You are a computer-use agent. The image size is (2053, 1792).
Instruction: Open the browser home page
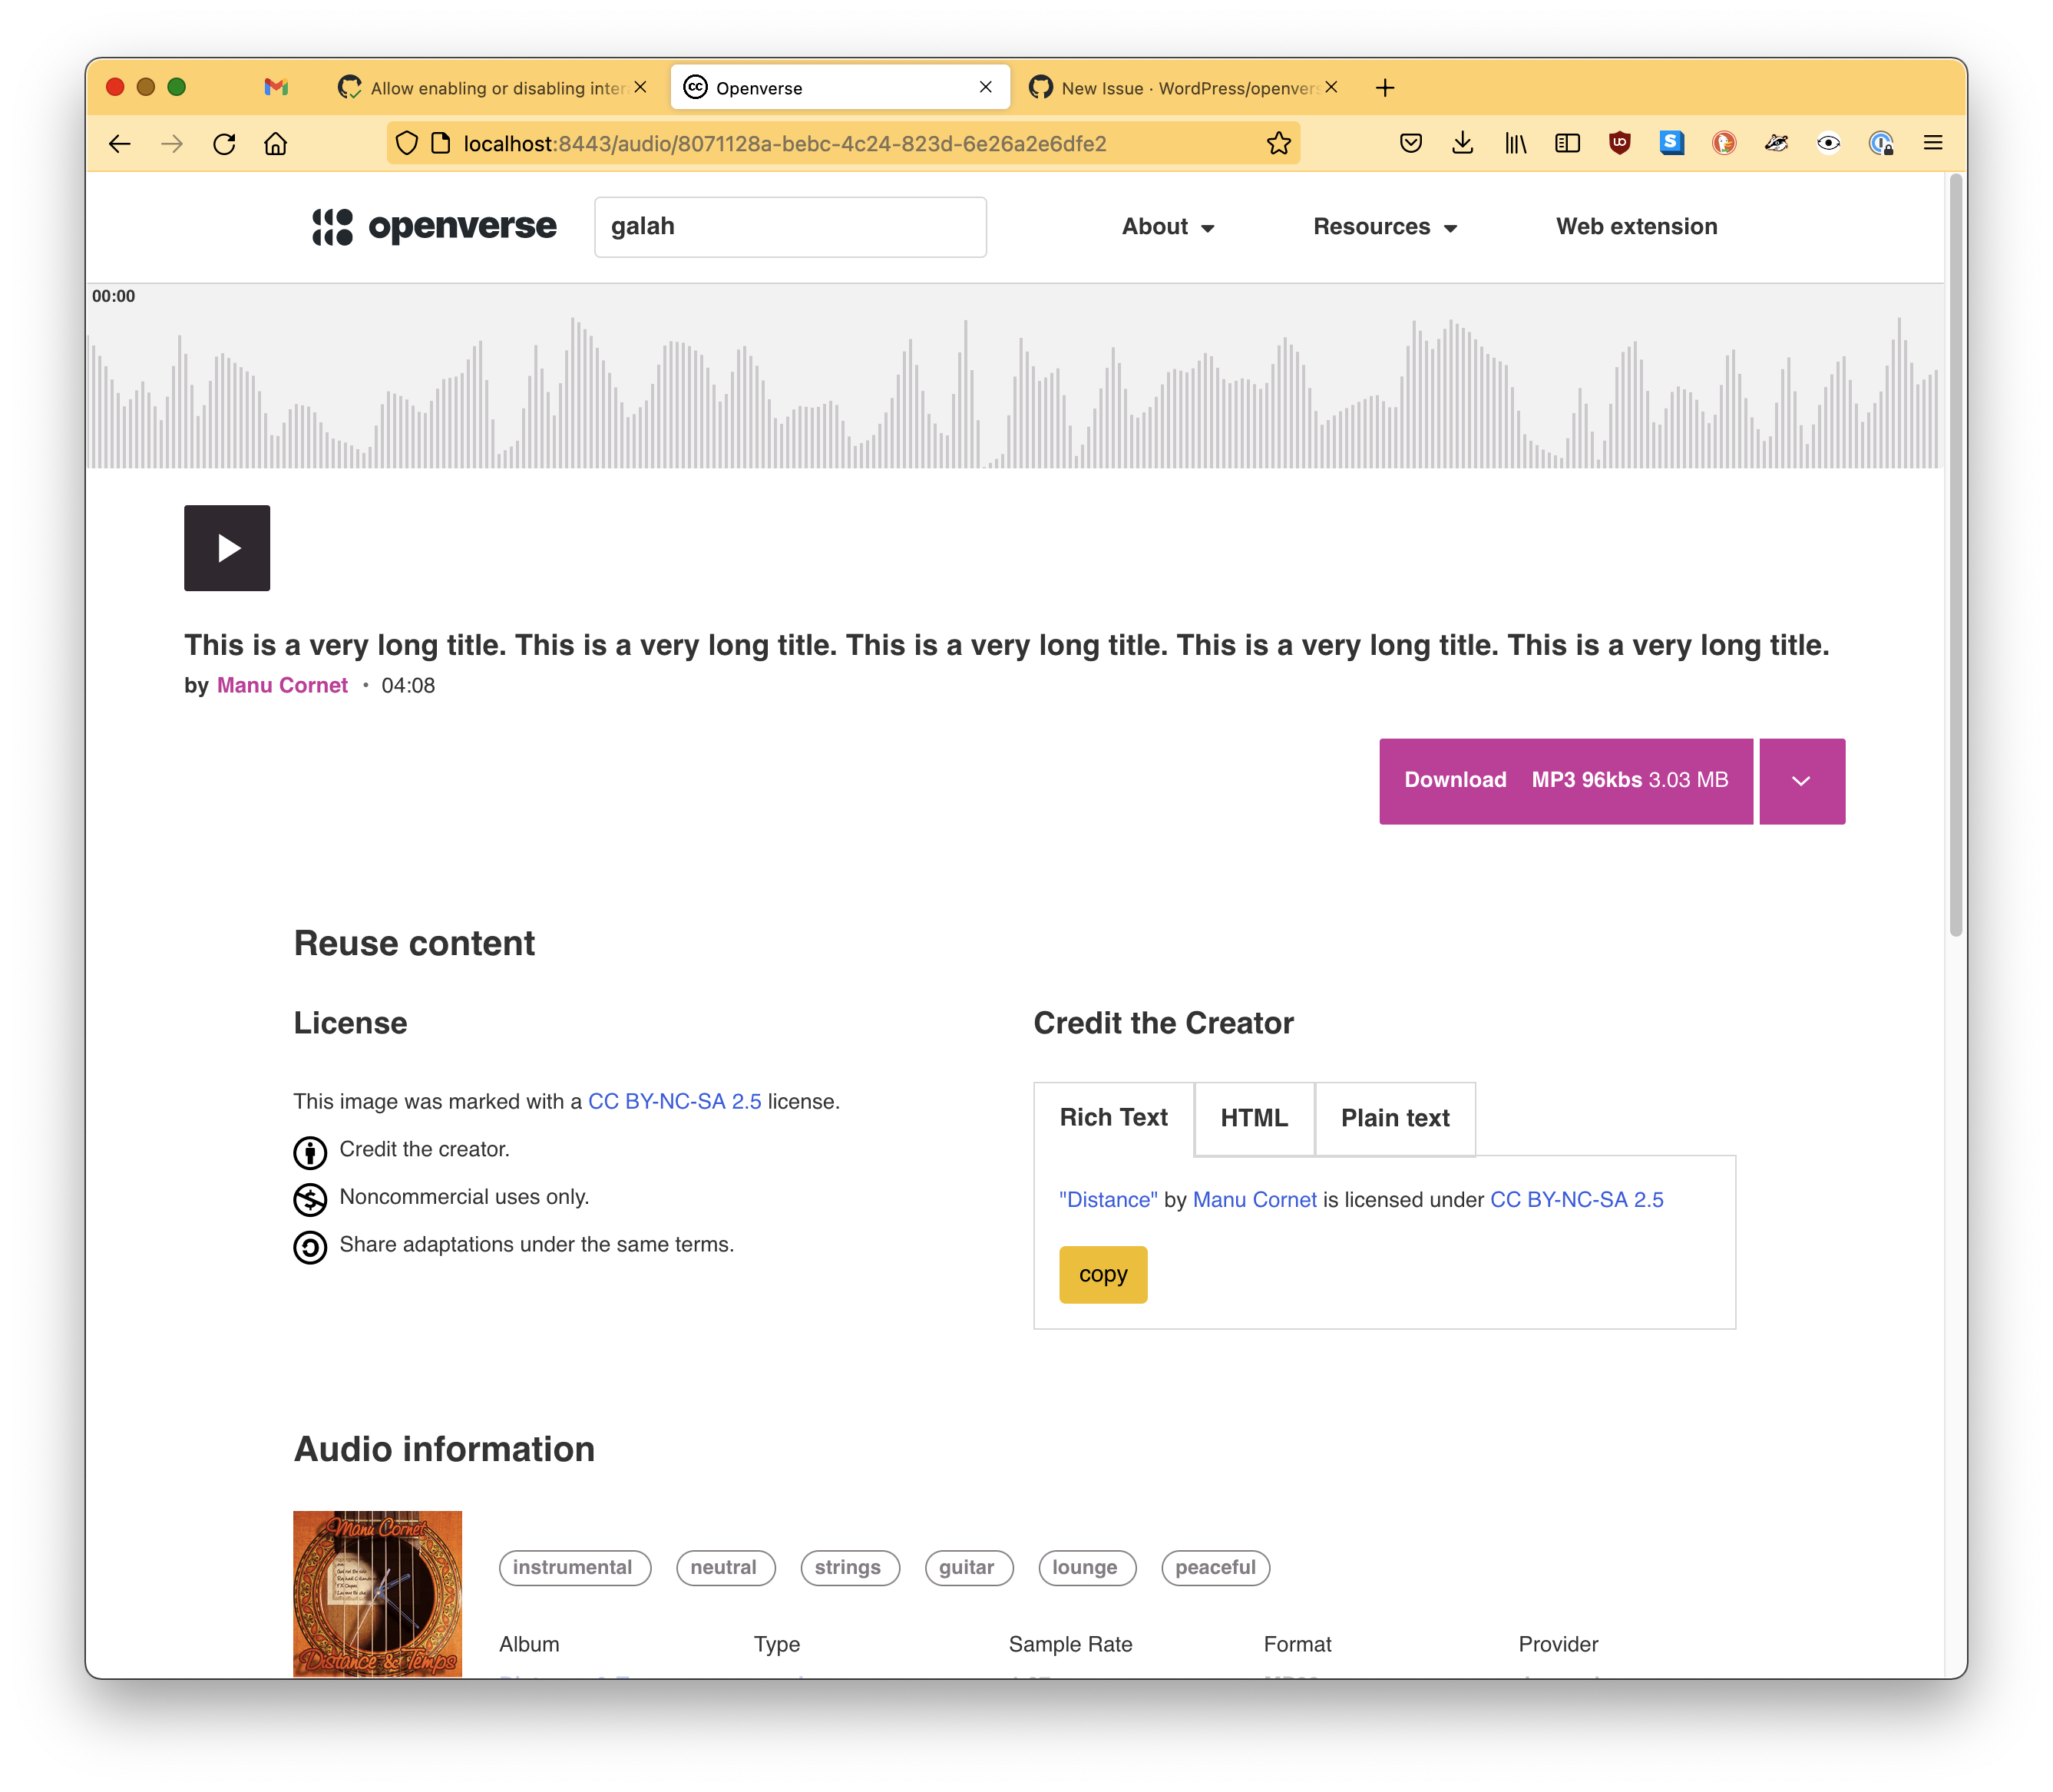276,144
